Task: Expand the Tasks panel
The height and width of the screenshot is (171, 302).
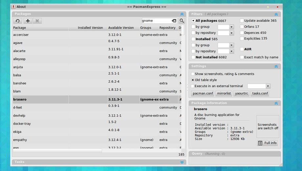Action: tap(182, 162)
